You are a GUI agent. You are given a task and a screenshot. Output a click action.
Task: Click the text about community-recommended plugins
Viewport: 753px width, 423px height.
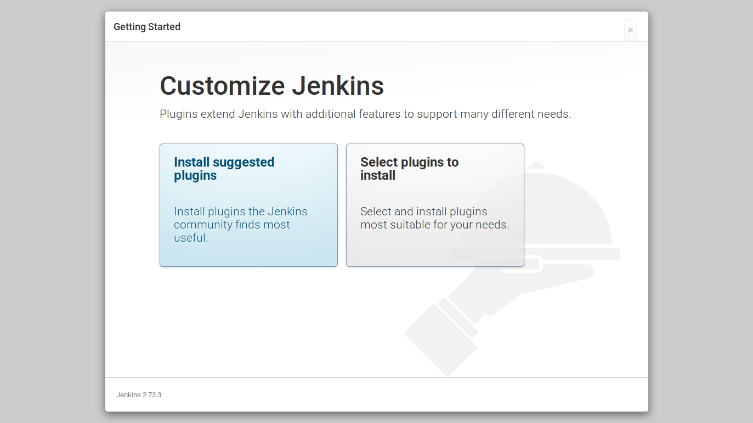click(240, 225)
